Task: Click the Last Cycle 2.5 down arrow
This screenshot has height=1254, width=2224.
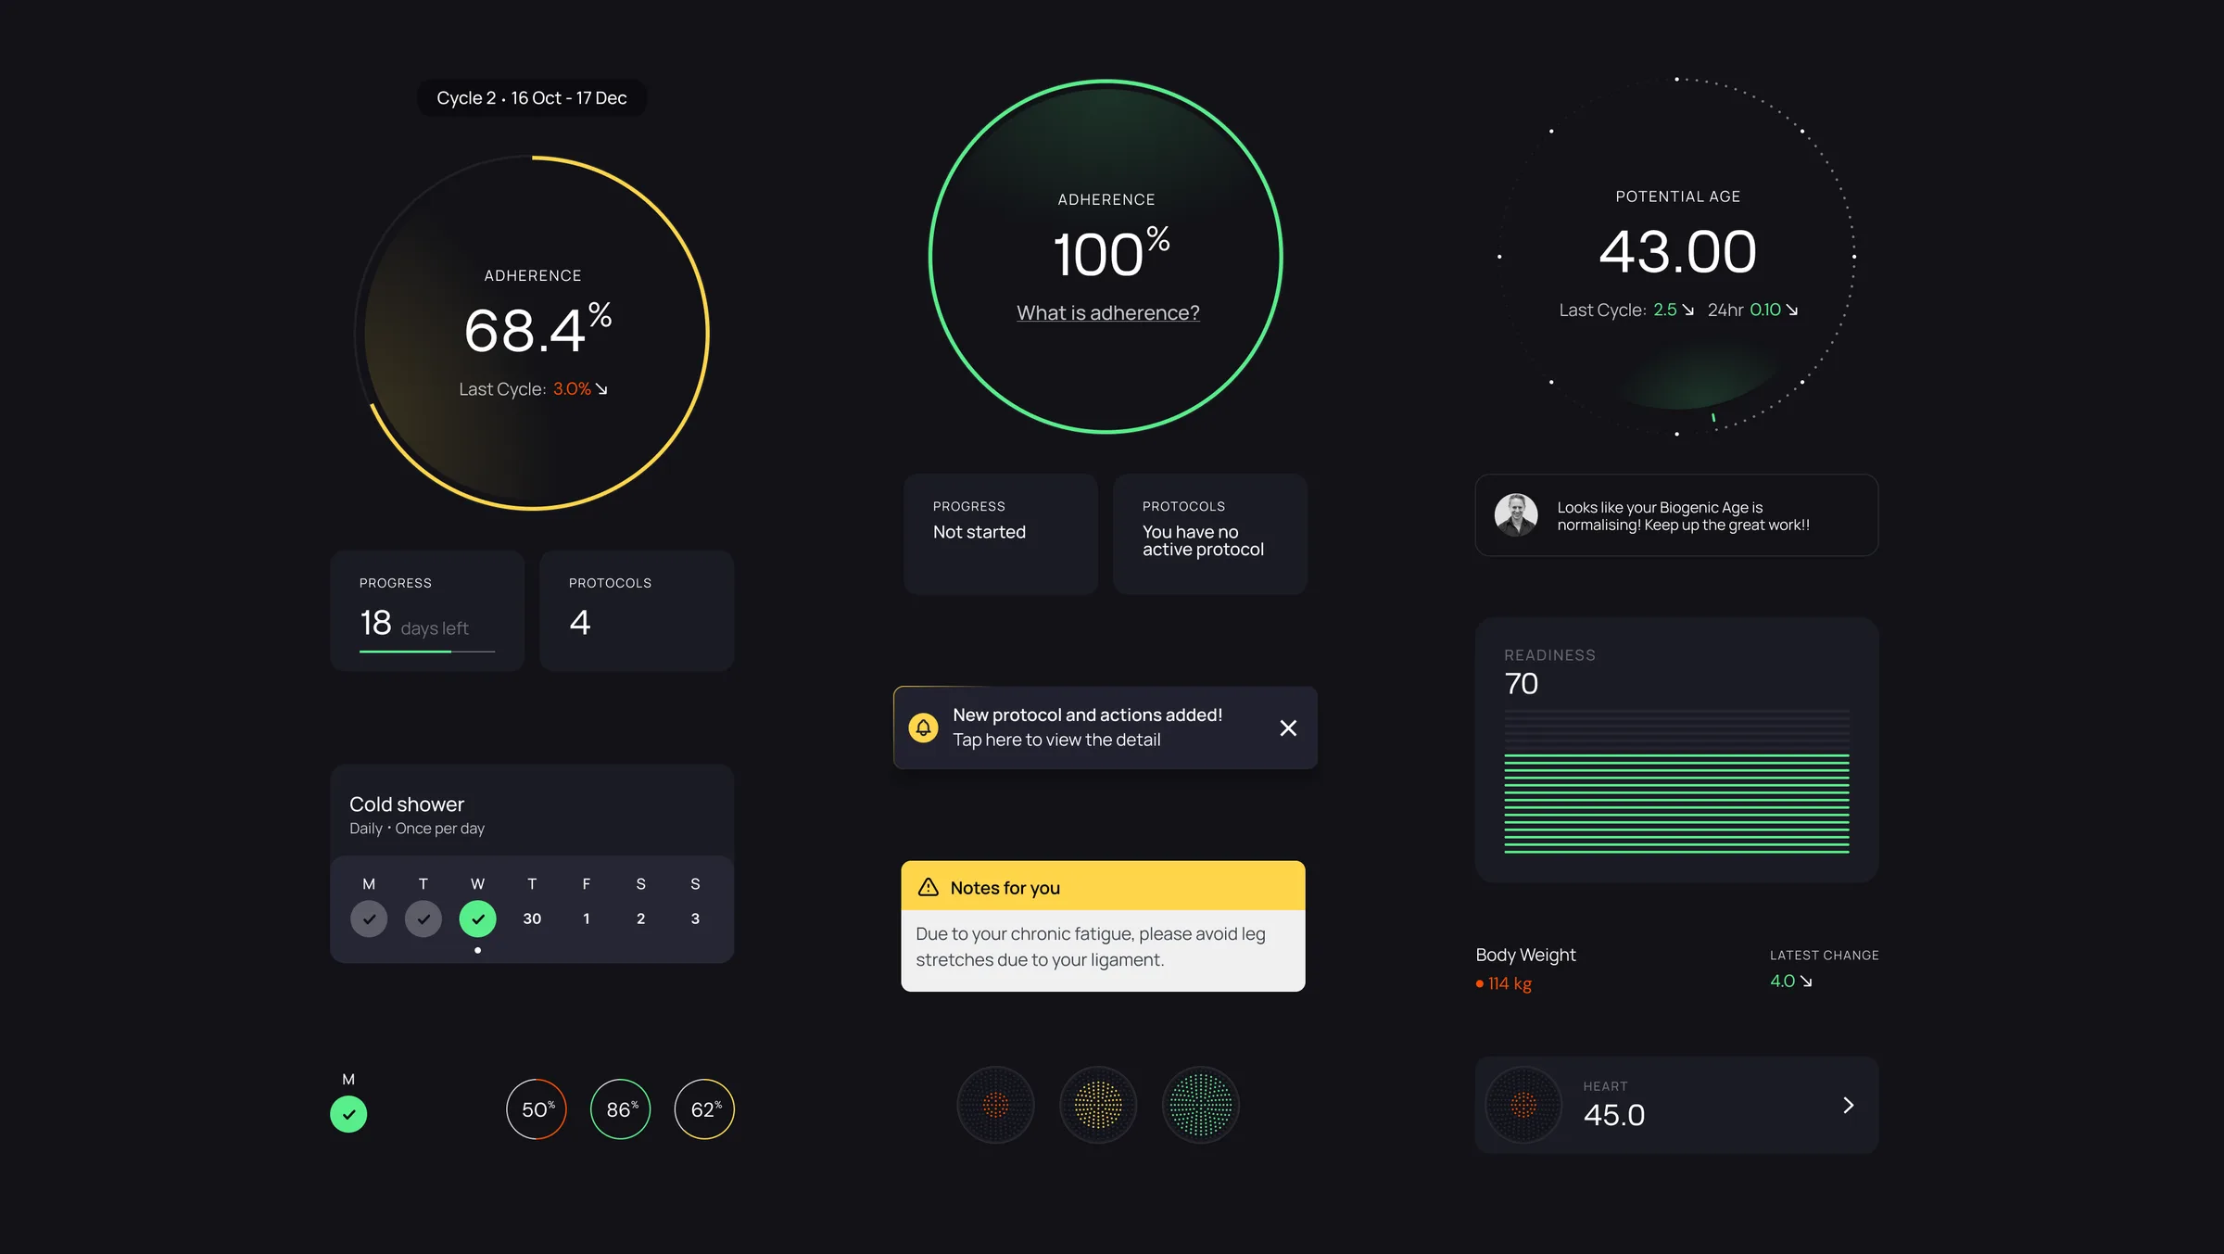Action: tap(1687, 310)
